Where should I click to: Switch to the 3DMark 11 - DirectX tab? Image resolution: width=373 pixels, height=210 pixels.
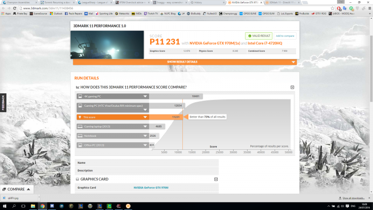pyautogui.click(x=283, y=2)
